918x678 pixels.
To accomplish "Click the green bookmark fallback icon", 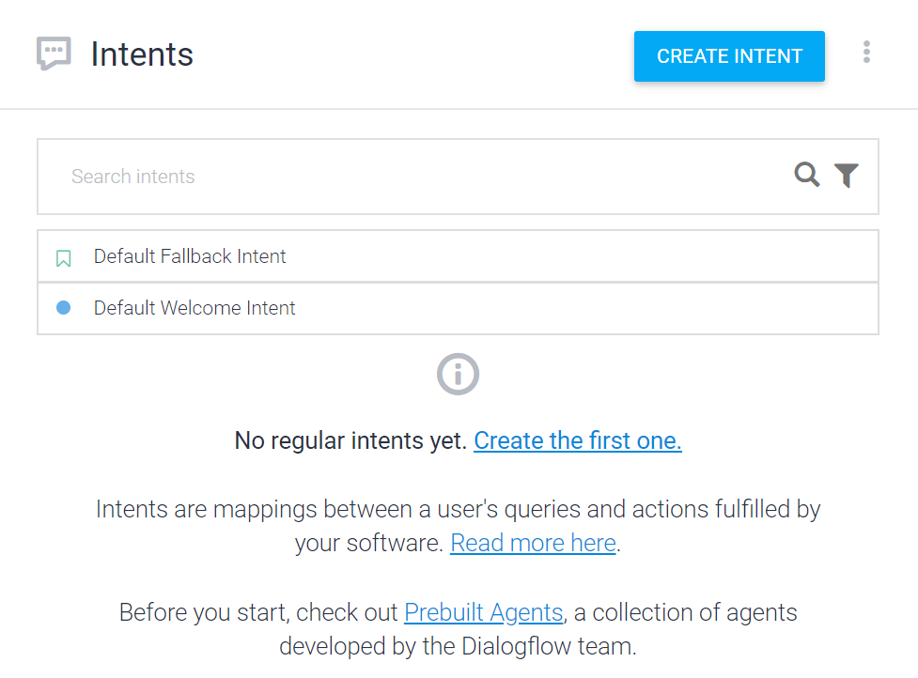I will coord(63,258).
